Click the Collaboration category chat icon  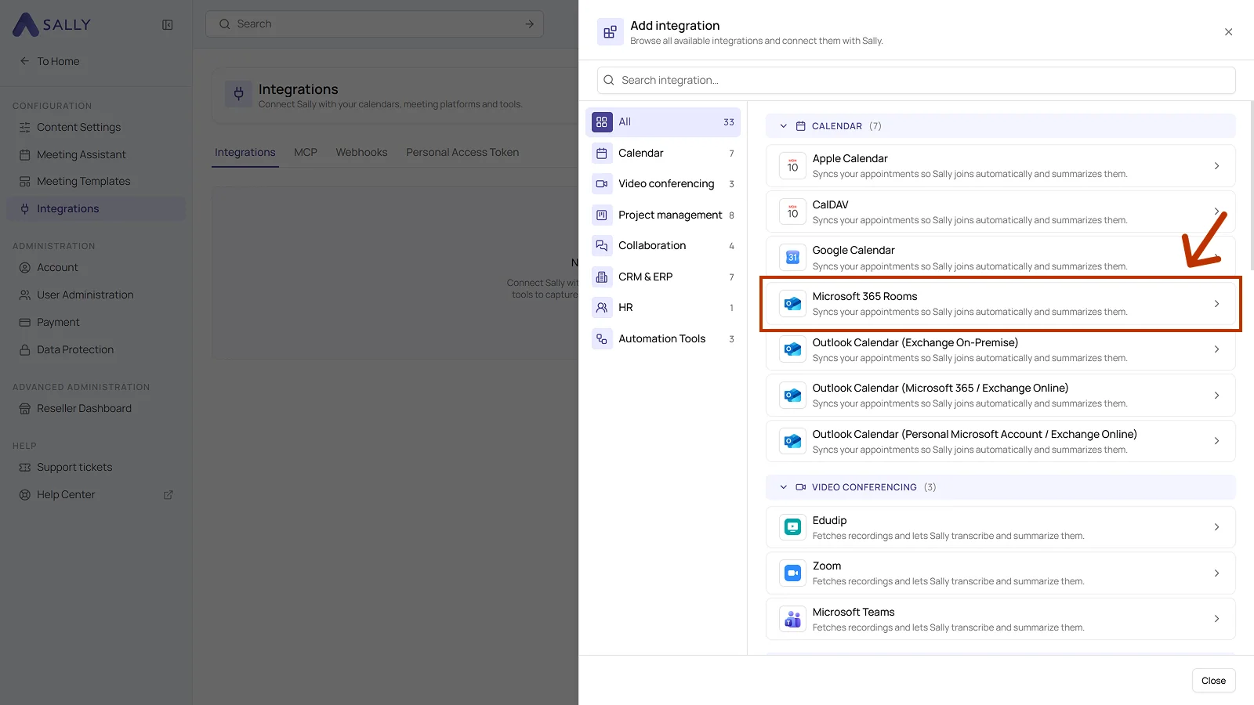[601, 246]
